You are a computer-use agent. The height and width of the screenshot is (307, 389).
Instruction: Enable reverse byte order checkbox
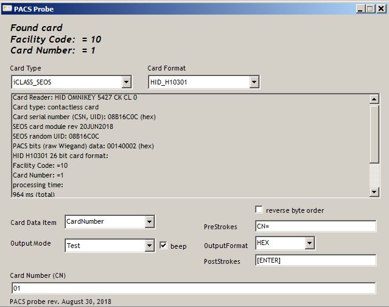pos(259,210)
